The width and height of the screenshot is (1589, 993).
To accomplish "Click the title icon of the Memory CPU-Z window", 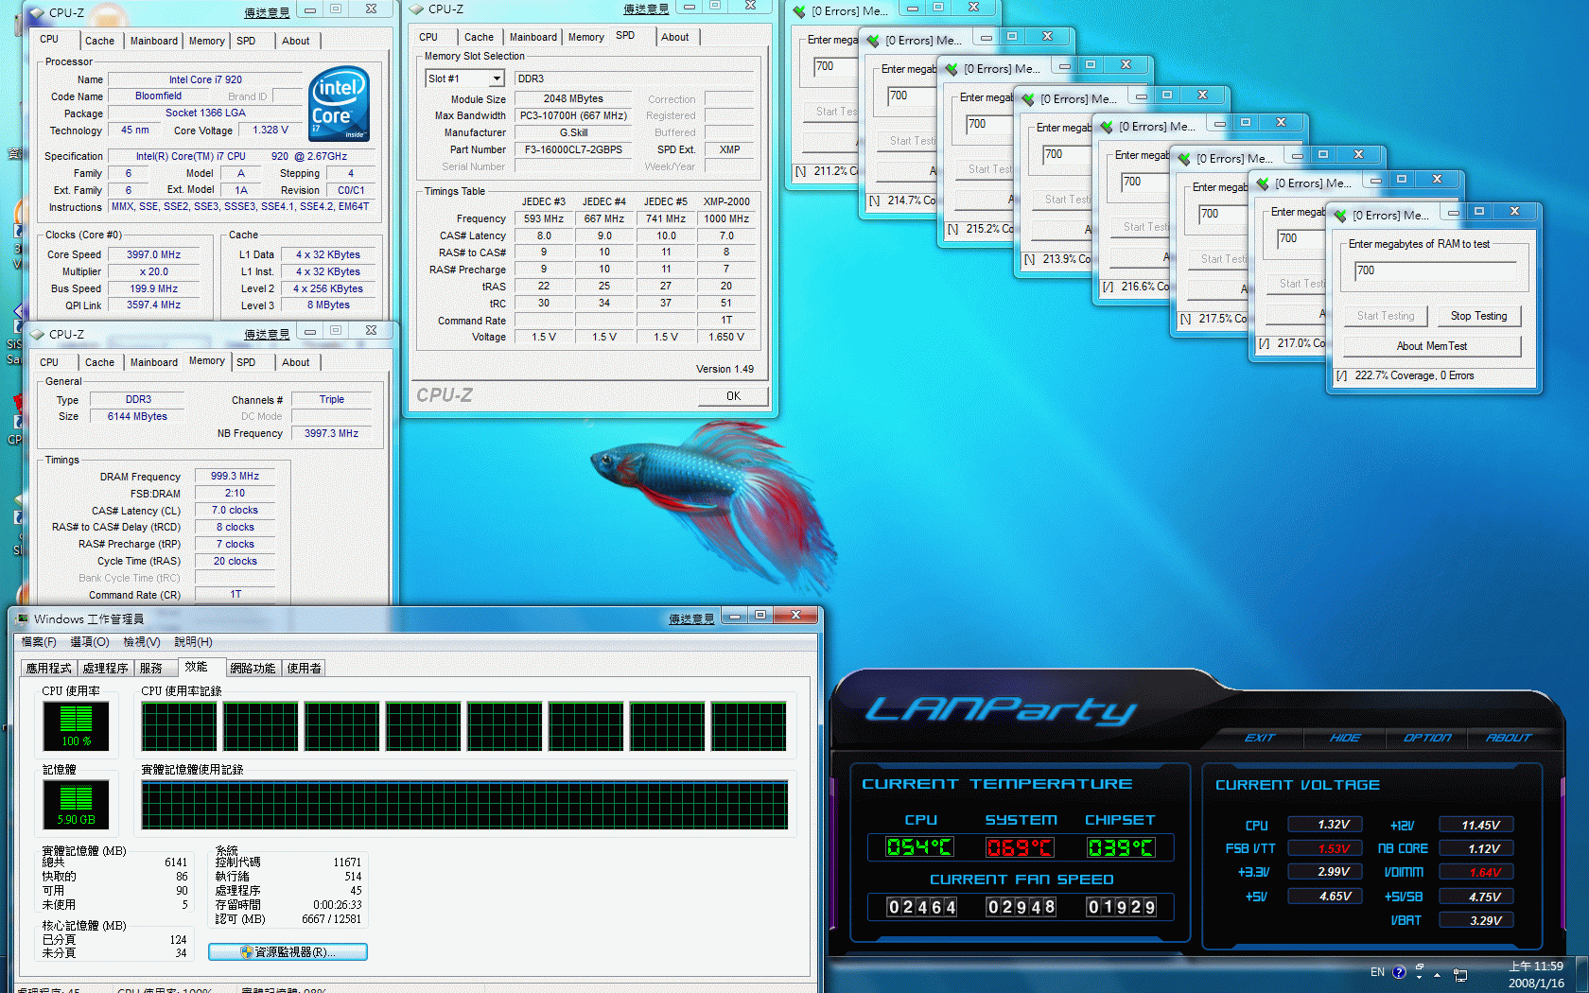I will point(37,334).
